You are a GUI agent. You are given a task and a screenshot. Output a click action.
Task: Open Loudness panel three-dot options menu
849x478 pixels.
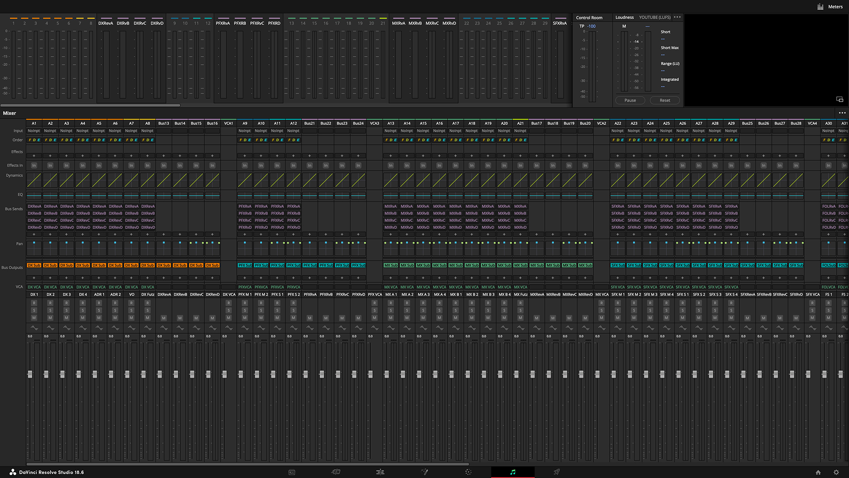(677, 17)
